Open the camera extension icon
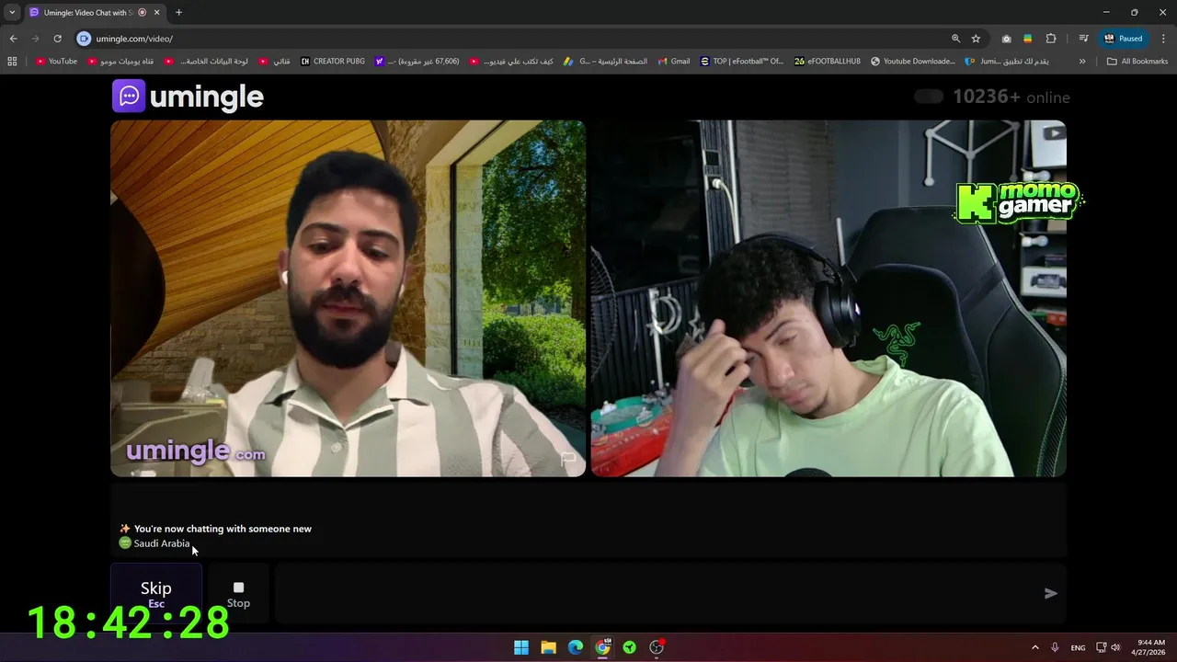This screenshot has height=662, width=1177. 1006,39
